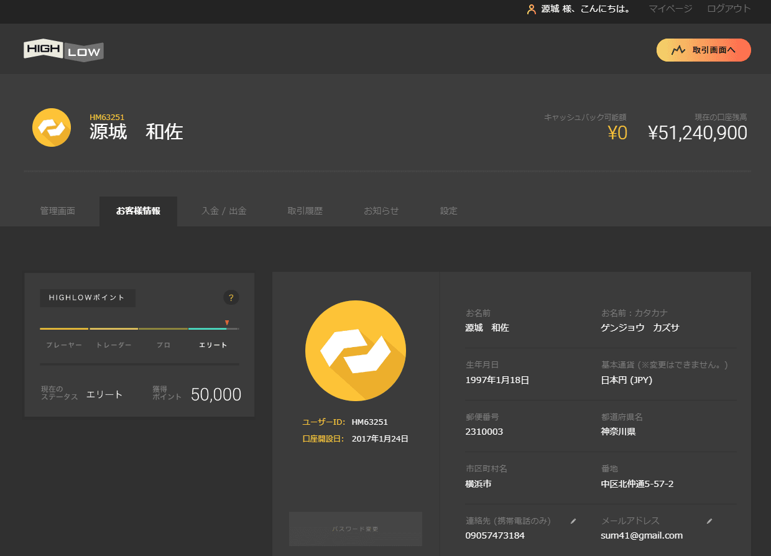This screenshot has height=556, width=771.
Task: Click the Player yellow progress bar segment
Action: pos(64,328)
